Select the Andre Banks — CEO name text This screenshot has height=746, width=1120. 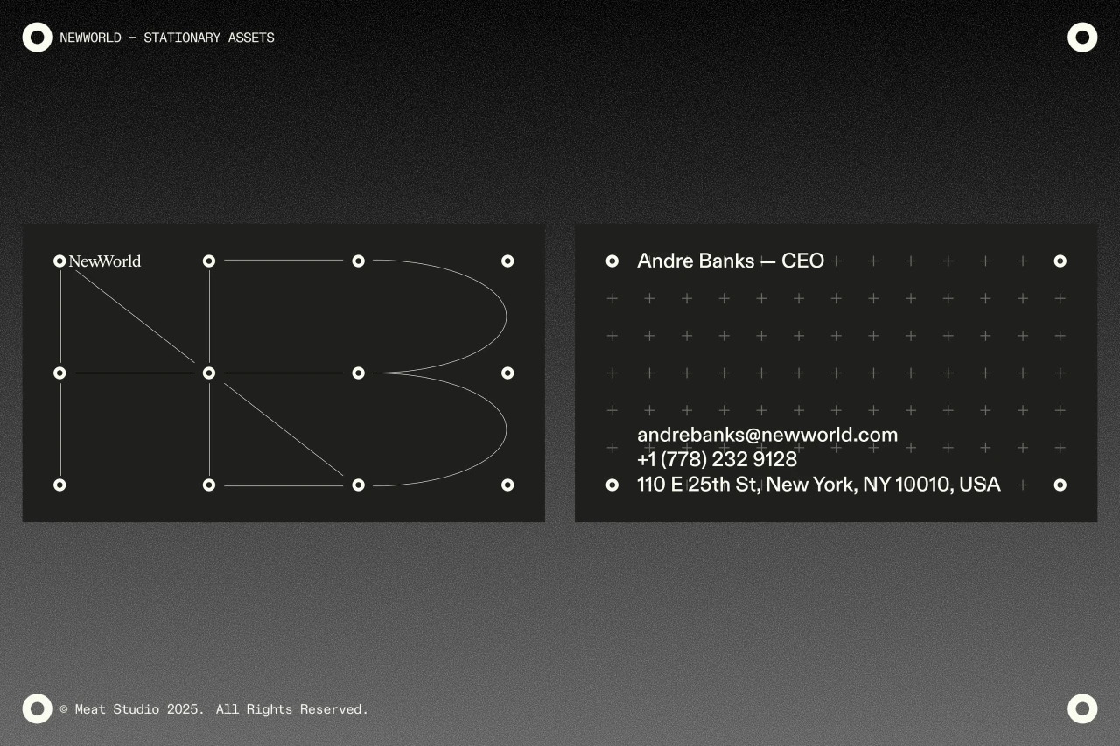click(731, 261)
